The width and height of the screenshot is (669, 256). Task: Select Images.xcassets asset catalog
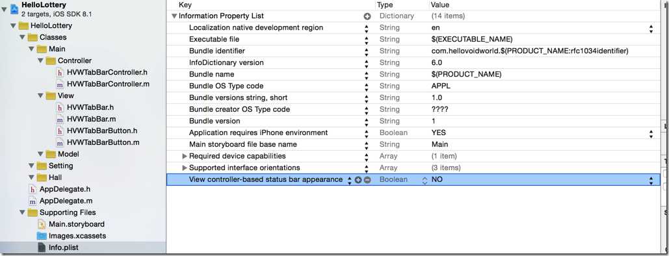click(x=77, y=235)
